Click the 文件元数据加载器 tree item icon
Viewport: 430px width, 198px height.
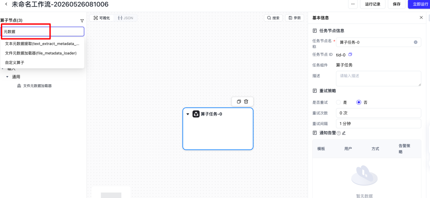(19, 86)
